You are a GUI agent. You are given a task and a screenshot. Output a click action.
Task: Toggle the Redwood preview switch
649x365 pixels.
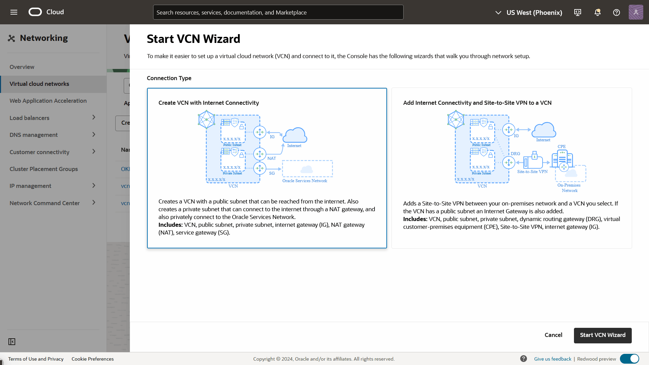[629, 359]
